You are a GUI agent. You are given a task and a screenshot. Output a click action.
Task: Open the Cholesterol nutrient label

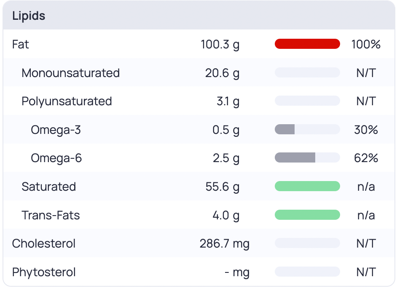tap(44, 243)
